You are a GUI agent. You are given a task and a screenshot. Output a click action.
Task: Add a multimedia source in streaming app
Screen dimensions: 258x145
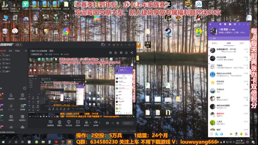click(78, 123)
